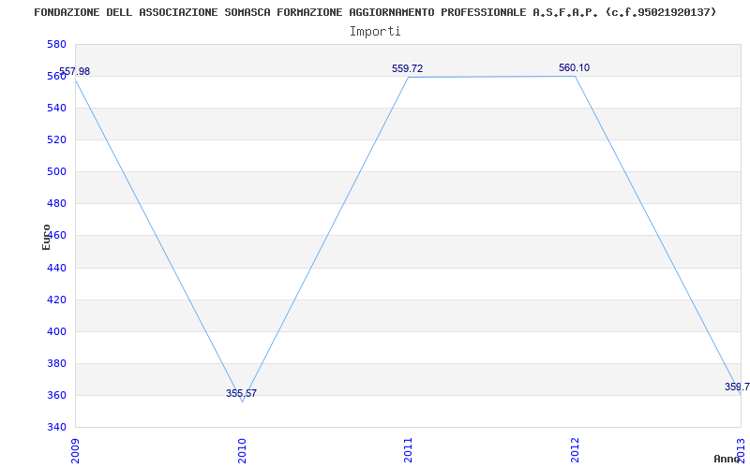Click the Anno x-axis title
Viewport: 750px width, 468px height.
727,459
